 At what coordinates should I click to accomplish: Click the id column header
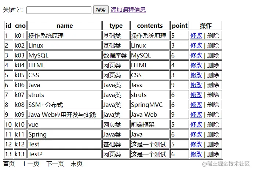pos(8,26)
